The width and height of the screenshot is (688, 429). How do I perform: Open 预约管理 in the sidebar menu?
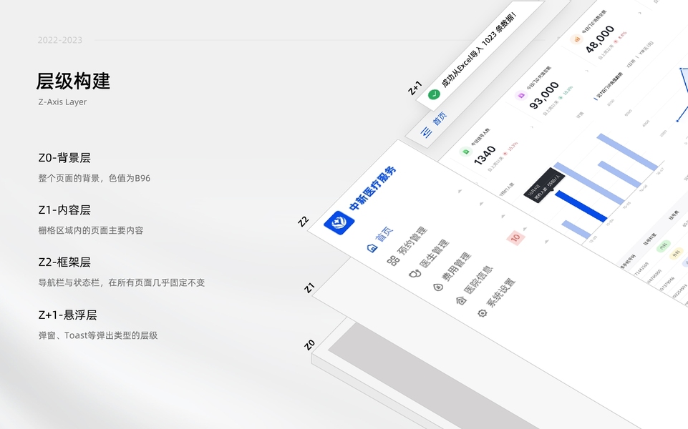[412, 240]
